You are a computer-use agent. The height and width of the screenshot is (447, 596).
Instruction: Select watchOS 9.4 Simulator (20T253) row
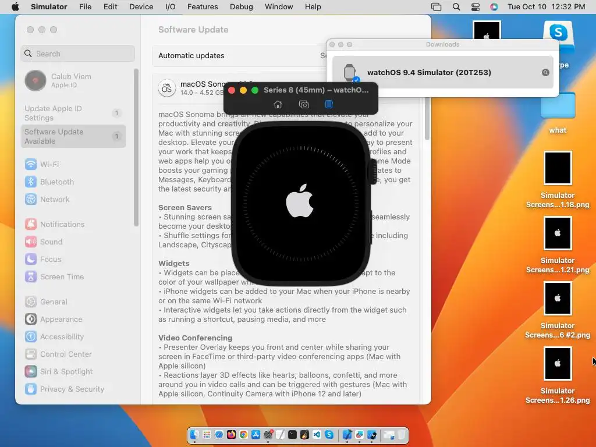pos(442,72)
